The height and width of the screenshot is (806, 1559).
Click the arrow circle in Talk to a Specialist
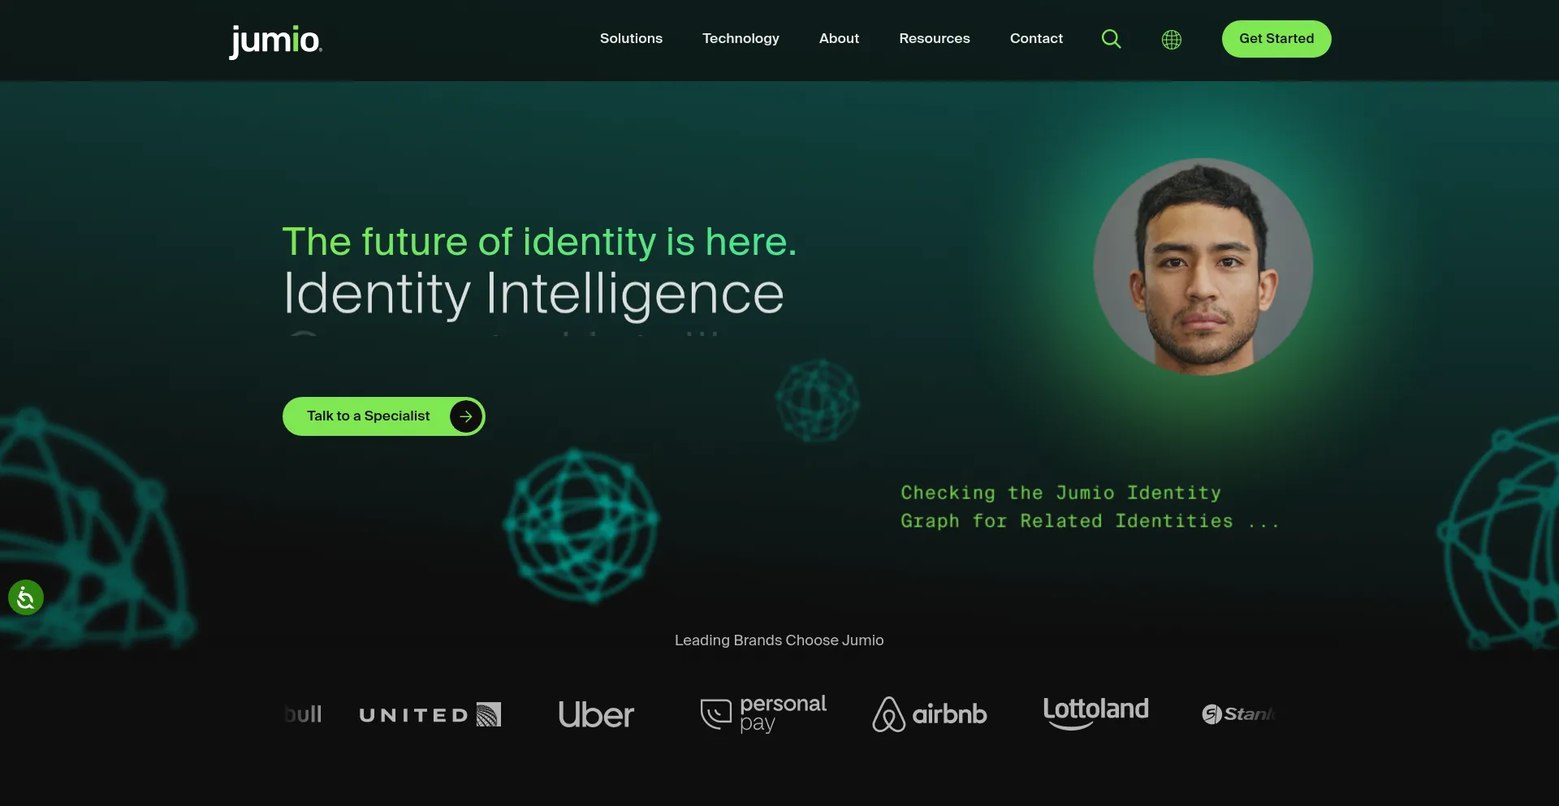466,416
